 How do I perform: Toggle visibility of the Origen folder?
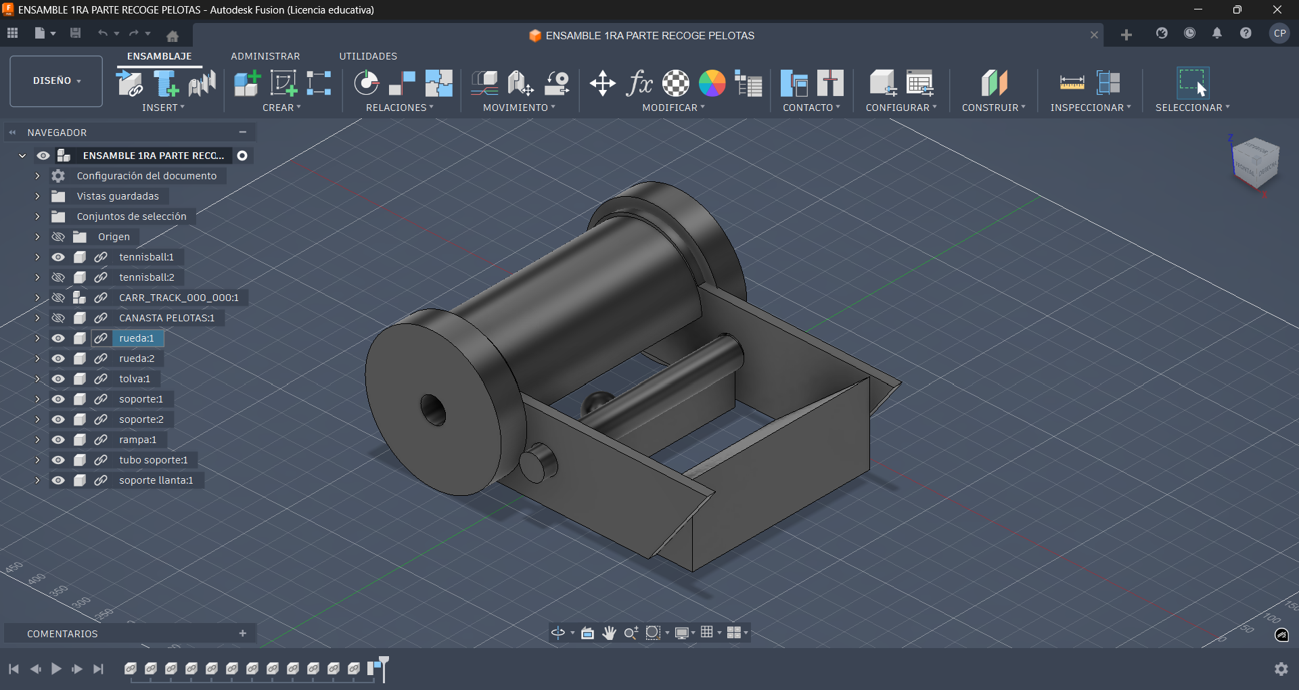(58, 237)
